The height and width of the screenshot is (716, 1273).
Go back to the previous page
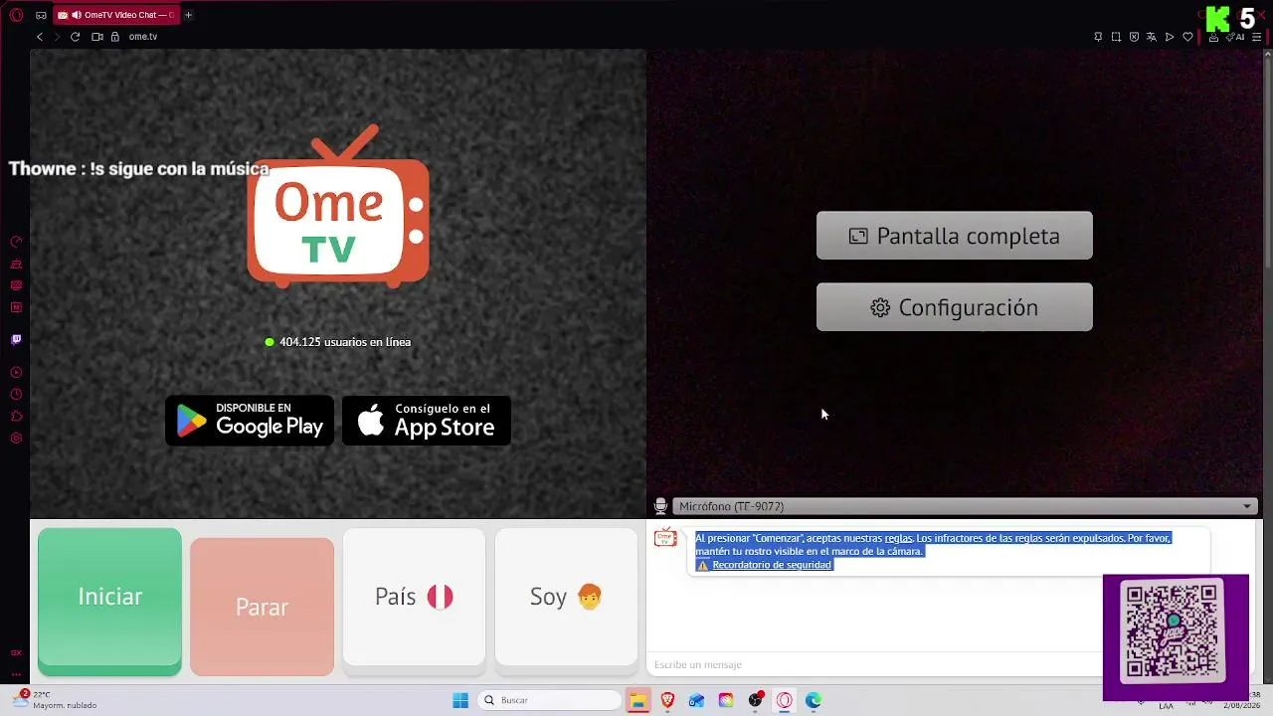coord(40,37)
